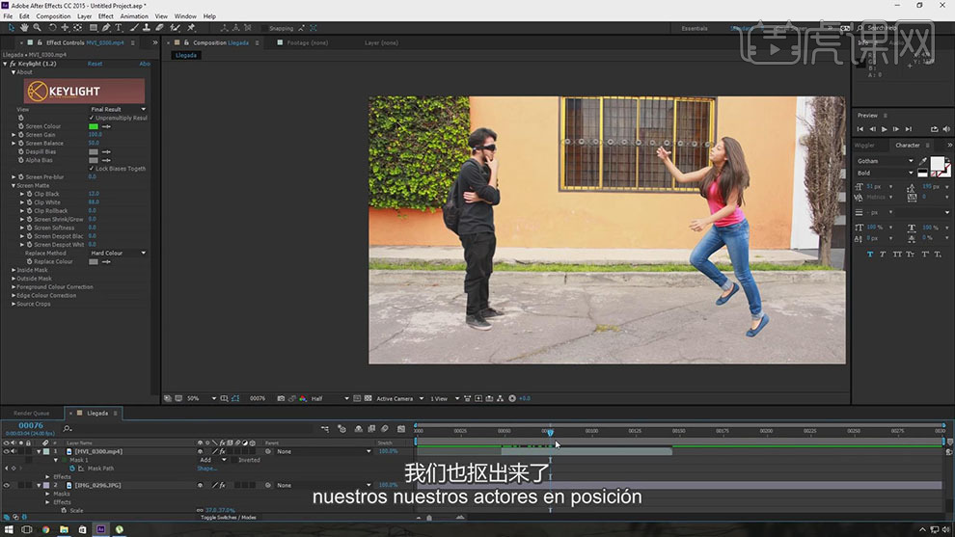Select the Pen tool
This screenshot has width=955, height=537.
point(104,28)
